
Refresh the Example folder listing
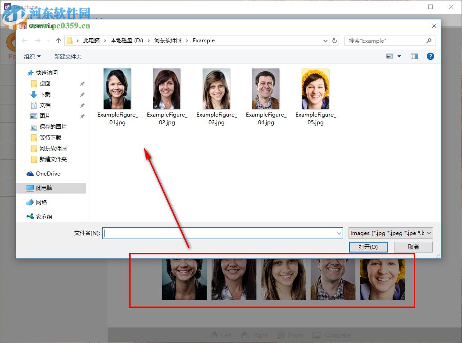tap(335, 41)
